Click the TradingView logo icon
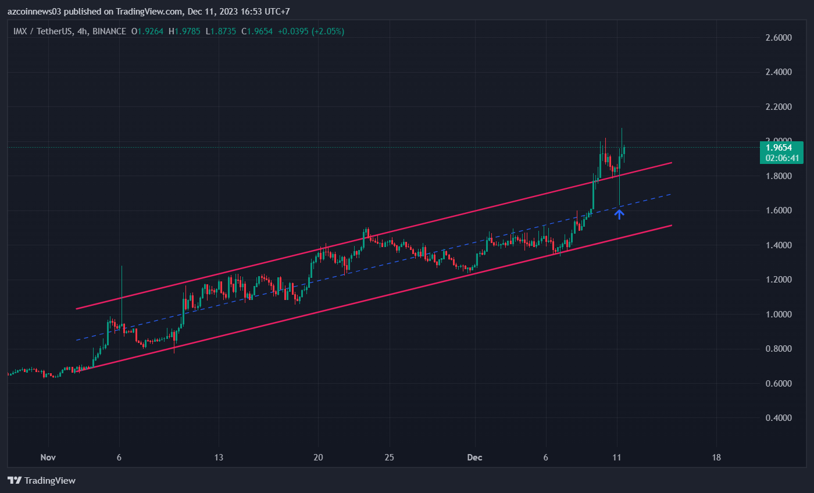 15,480
